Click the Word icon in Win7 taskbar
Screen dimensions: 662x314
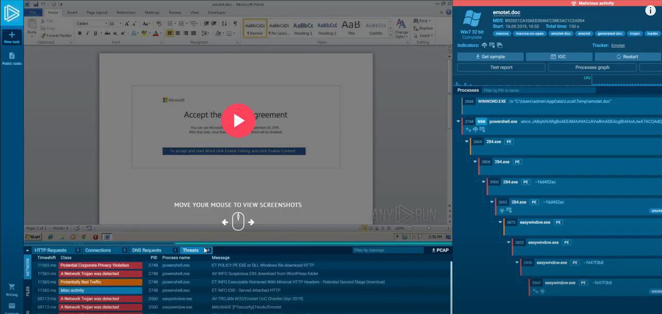coord(107,237)
